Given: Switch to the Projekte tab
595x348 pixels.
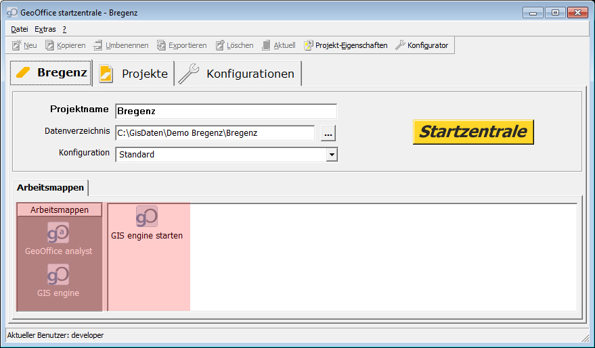Looking at the screenshot, I should point(133,74).
